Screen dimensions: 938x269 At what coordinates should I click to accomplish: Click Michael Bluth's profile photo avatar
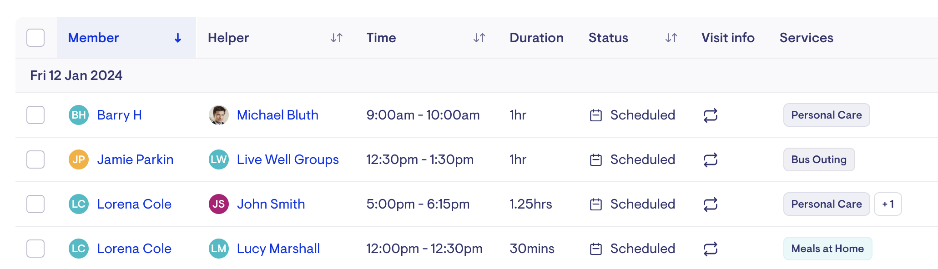click(x=218, y=115)
